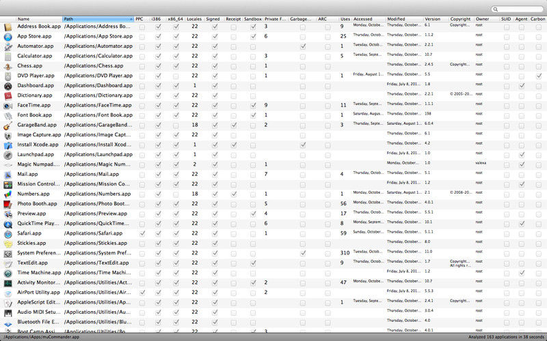Click the muCommander.app path in status bar
Viewport: 547px width, 341px height.
point(41,337)
